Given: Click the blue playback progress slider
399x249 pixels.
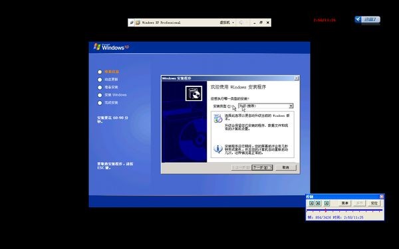Looking at the screenshot, I should (344, 210).
